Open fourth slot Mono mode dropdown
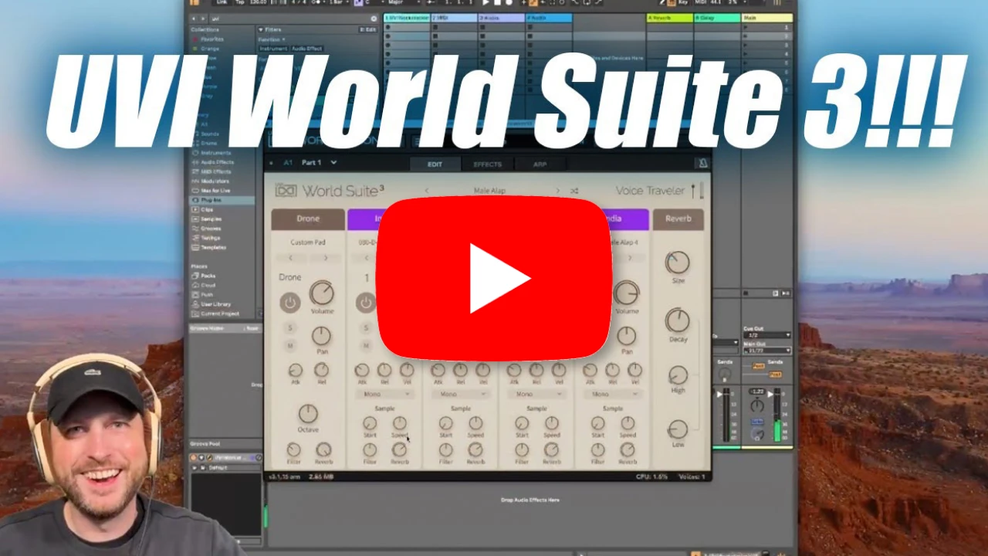The width and height of the screenshot is (988, 556). [x=612, y=394]
